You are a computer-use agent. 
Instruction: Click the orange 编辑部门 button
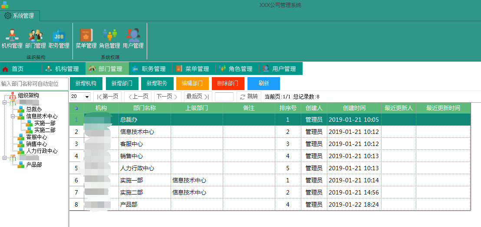point(192,84)
